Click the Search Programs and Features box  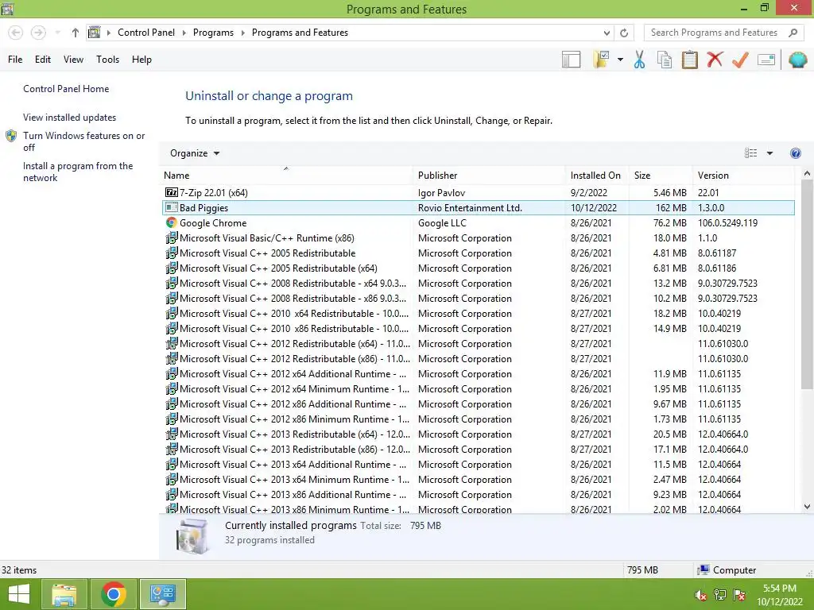[725, 33]
